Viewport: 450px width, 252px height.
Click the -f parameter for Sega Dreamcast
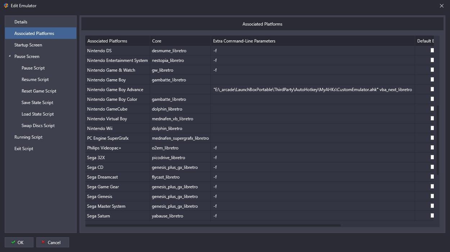pyautogui.click(x=313, y=177)
